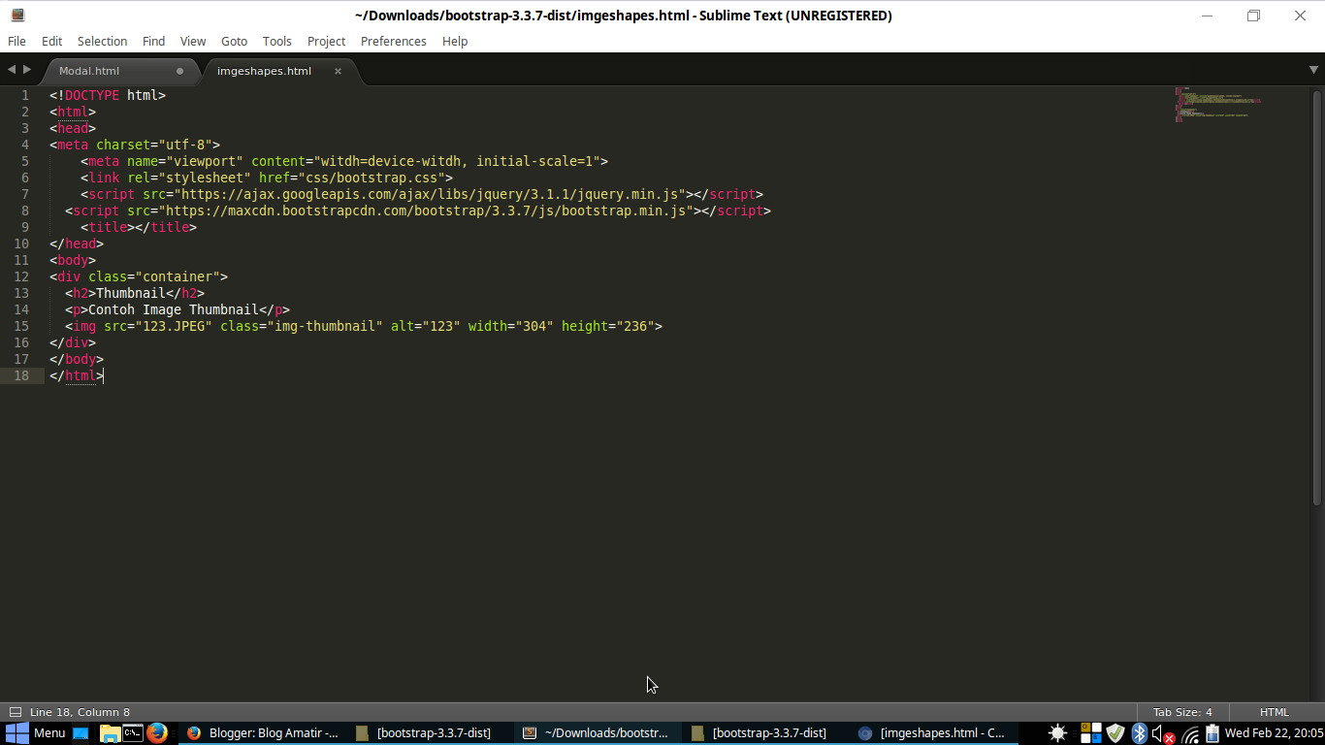Switch to the [imgeshapes.html - C... taskbar window
The height and width of the screenshot is (745, 1325).
coord(933,733)
